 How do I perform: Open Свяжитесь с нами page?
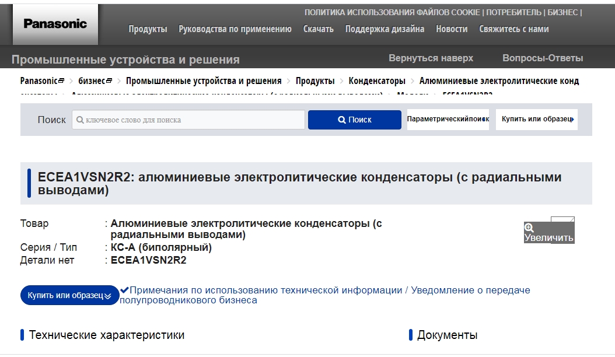pos(514,29)
